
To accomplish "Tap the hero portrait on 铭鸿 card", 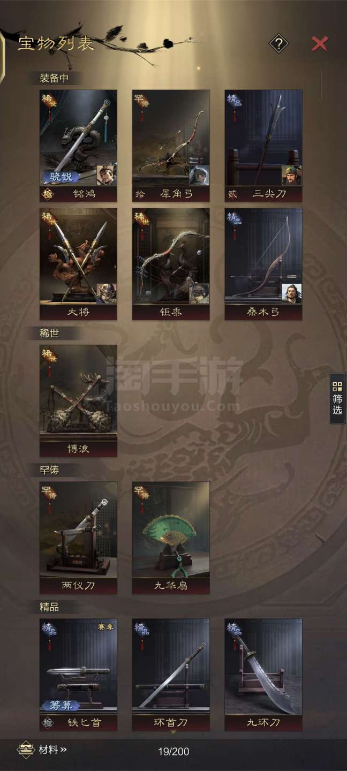I will [107, 176].
